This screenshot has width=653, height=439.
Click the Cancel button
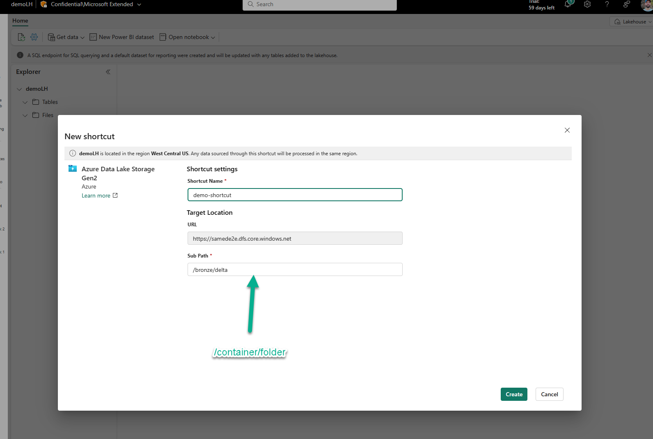[549, 394]
